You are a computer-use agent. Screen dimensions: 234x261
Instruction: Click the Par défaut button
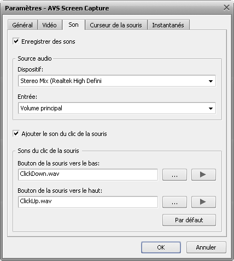pos(189,220)
